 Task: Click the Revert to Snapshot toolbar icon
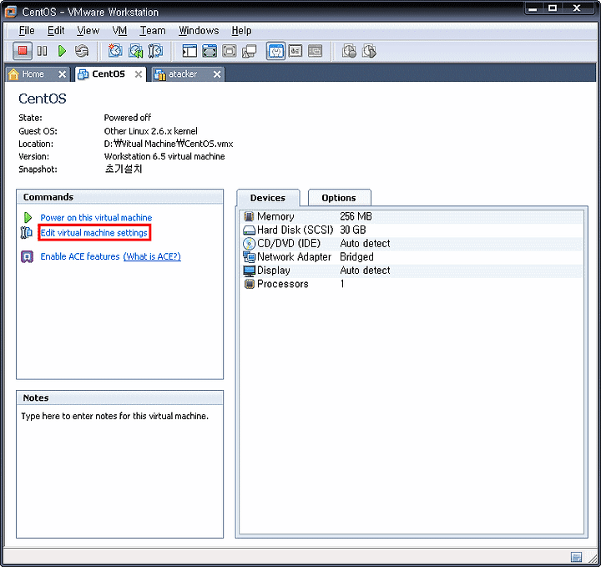click(x=135, y=51)
